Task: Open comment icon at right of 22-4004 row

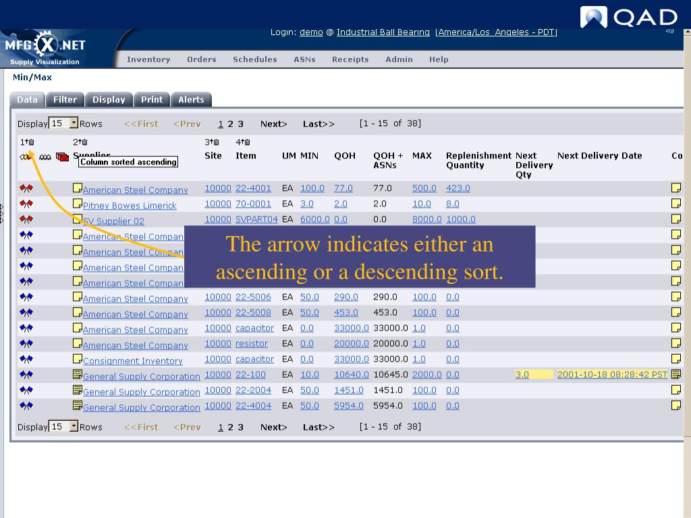Action: coord(676,405)
